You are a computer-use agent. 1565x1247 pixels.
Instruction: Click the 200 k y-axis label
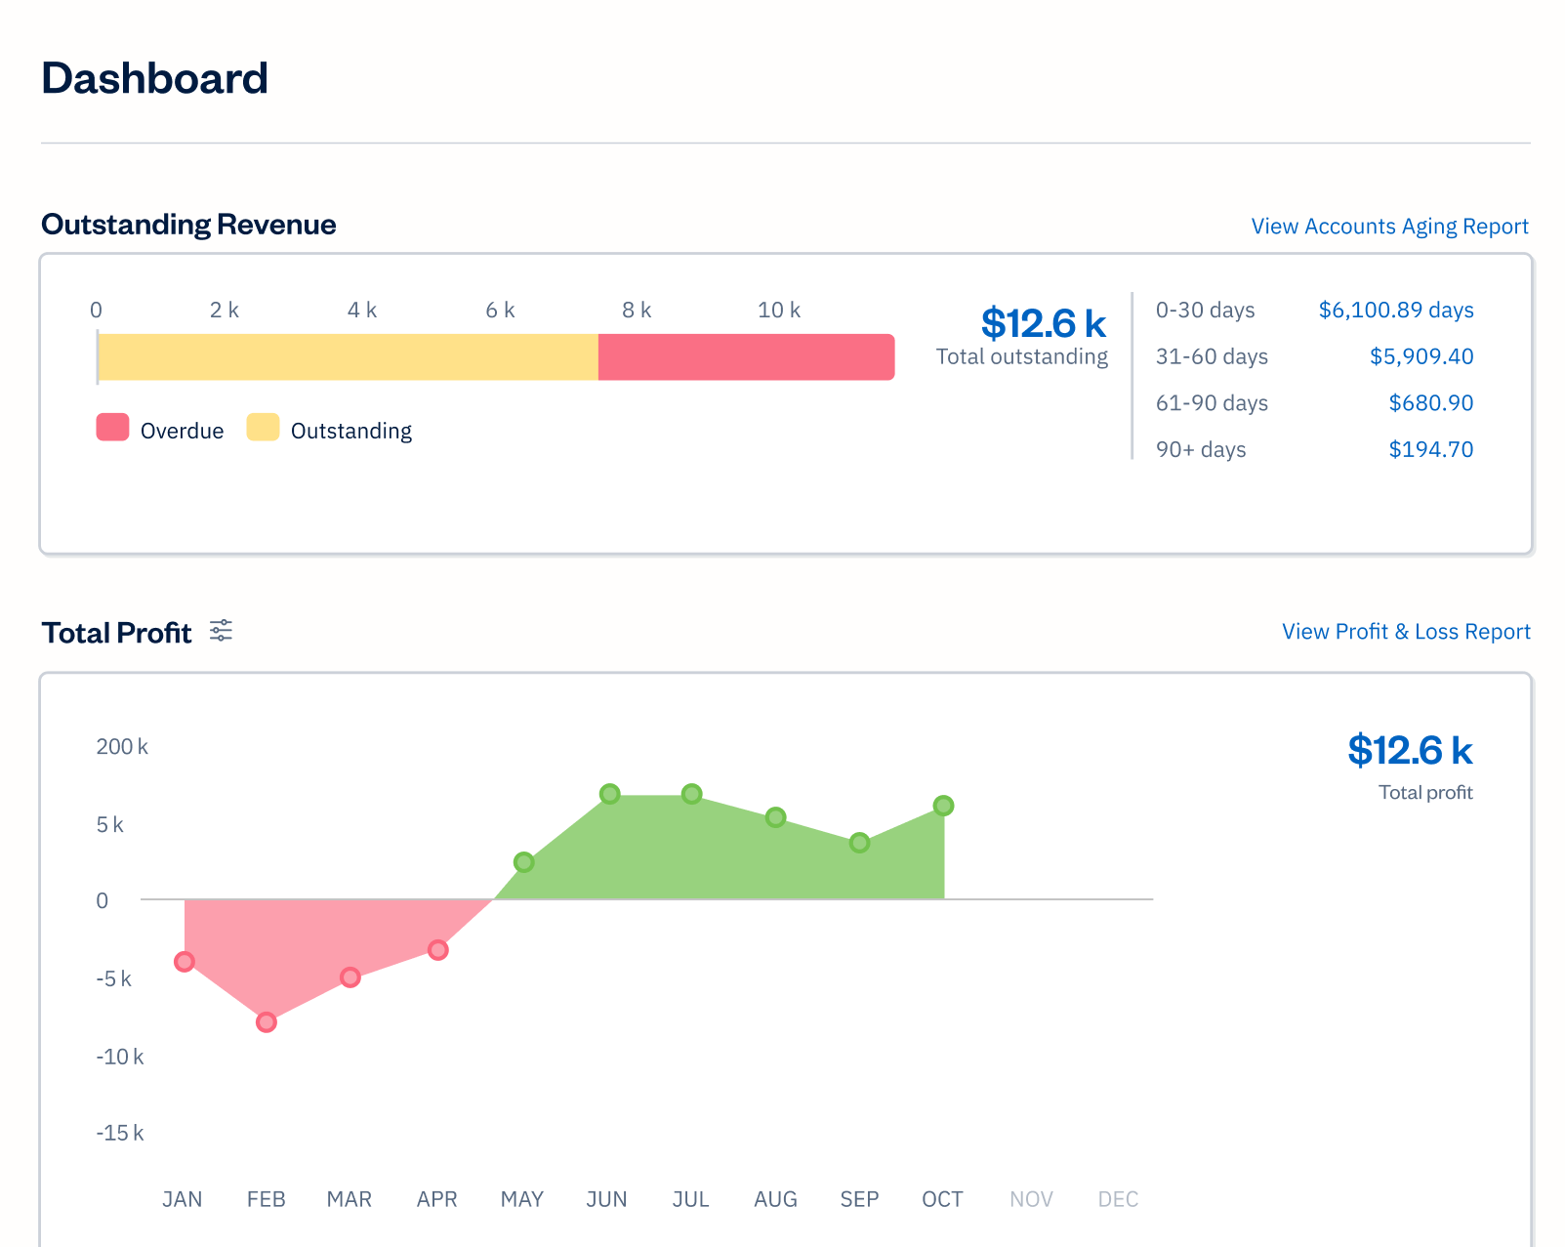122,747
